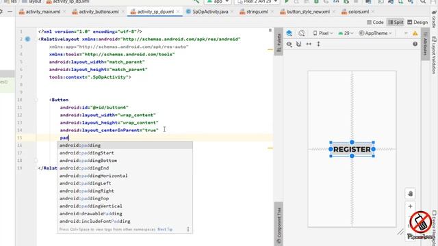Choose android:includeFontPadding suggestion
This screenshot has width=438, height=246.
pos(125,221)
